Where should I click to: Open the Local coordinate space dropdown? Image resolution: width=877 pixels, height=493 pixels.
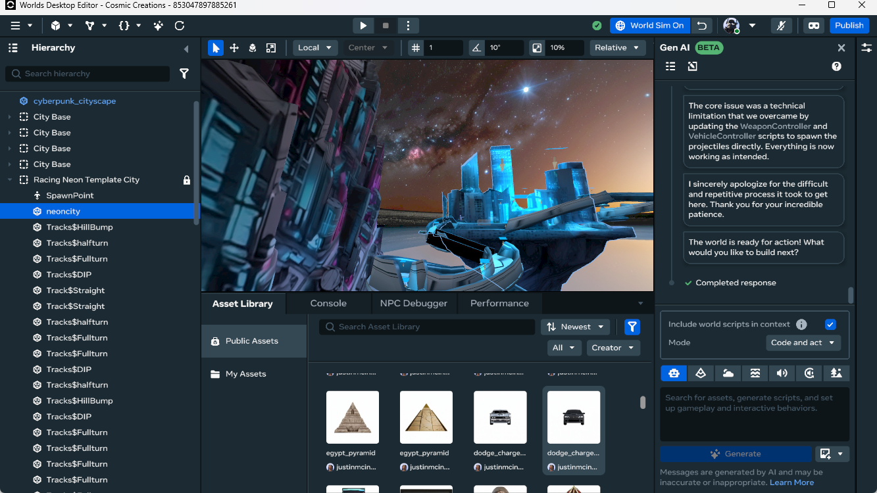pos(315,48)
